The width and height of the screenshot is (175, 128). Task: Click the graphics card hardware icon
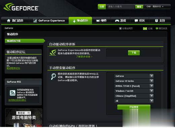tap(98, 21)
